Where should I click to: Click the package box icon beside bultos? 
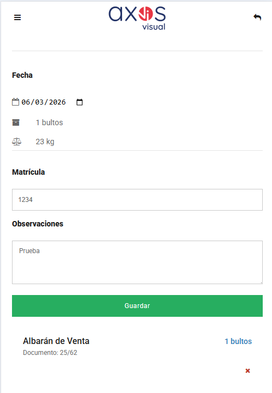click(16, 122)
